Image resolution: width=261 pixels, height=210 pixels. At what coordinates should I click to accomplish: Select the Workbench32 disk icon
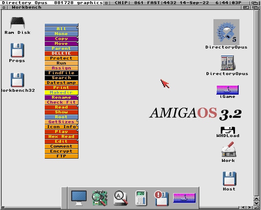pos(17,80)
